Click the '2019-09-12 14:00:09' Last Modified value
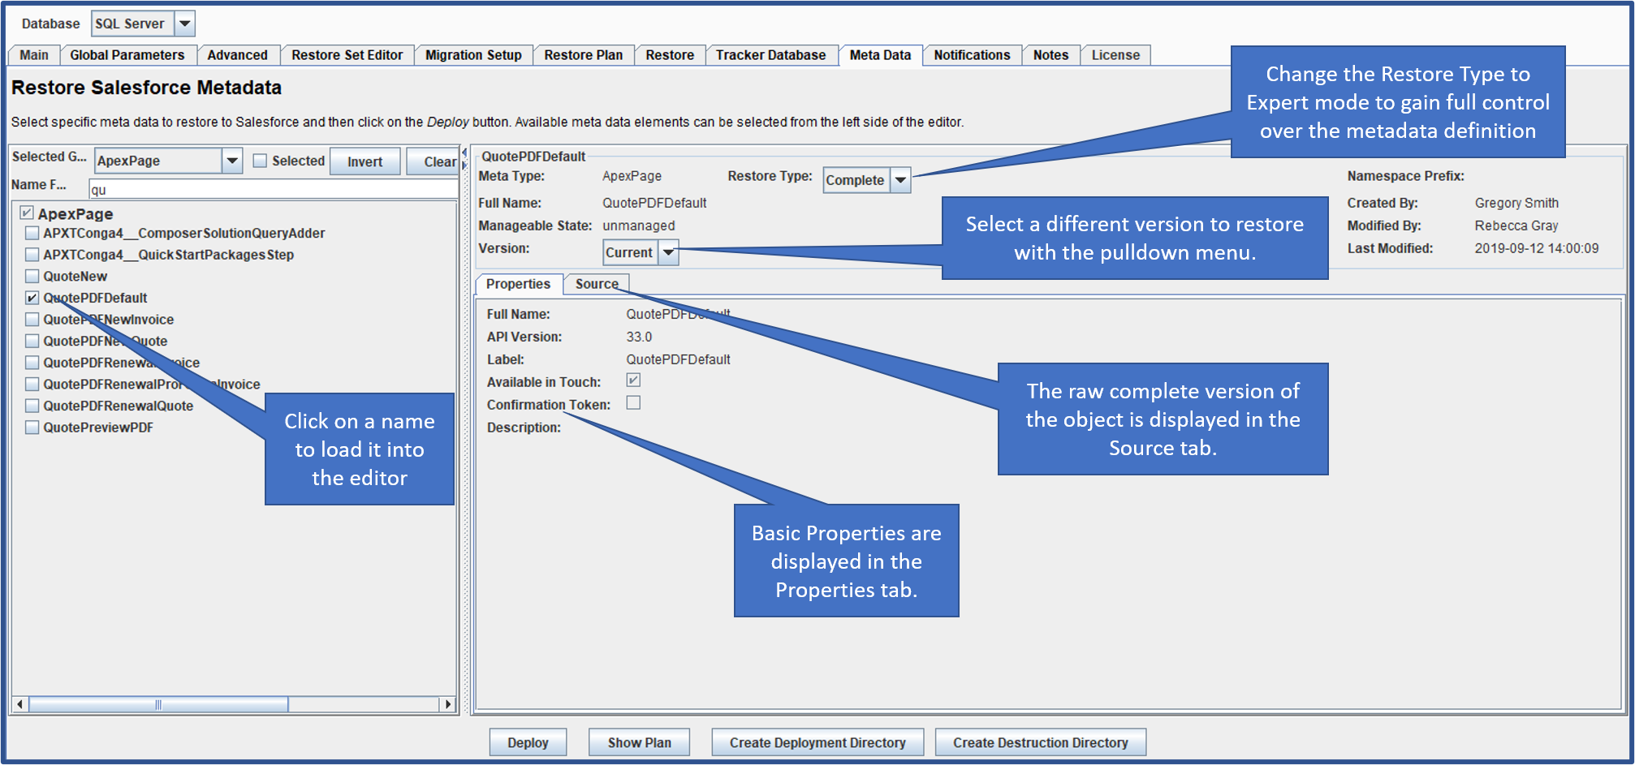Viewport: 1635px width, 765px height. pyautogui.click(x=1537, y=248)
